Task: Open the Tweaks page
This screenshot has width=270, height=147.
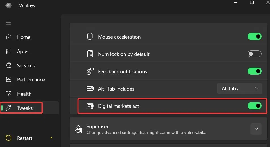Action: (25, 108)
